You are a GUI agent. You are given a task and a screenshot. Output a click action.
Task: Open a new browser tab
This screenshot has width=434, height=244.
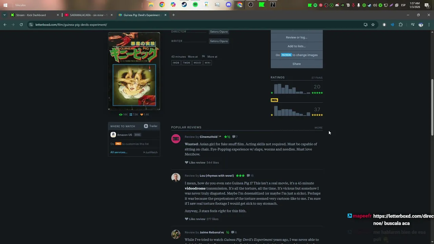[173, 15]
